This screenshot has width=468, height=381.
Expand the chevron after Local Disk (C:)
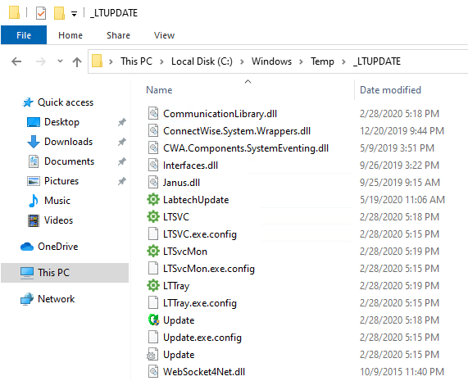(x=242, y=61)
